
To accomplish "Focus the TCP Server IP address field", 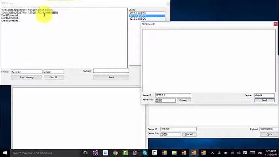I will pos(27,72).
